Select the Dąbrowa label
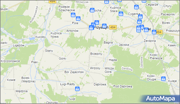Viewport: 180px width, 104px height. click(x=100, y=85)
